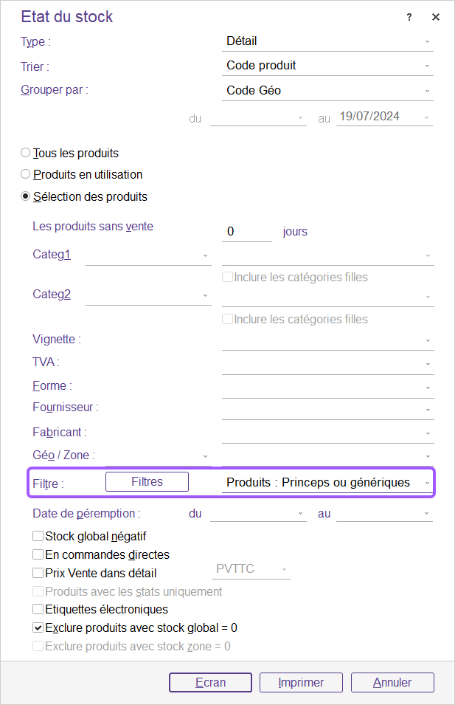Enable Stock global négatif checkbox

[x=38, y=537]
